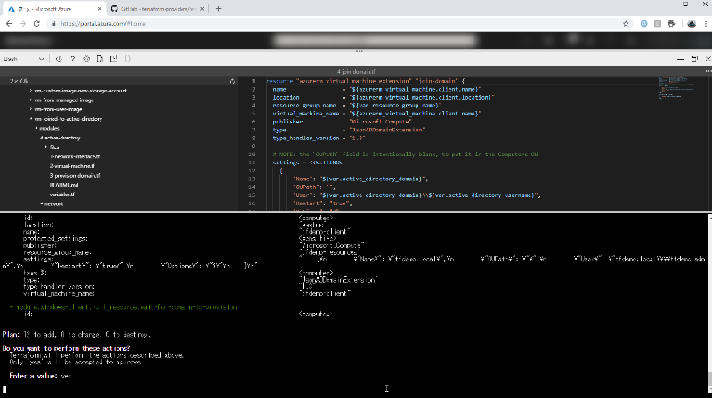The height and width of the screenshot is (398, 712).
Task: Close the Microsoft Azure tab
Action: tap(100, 9)
